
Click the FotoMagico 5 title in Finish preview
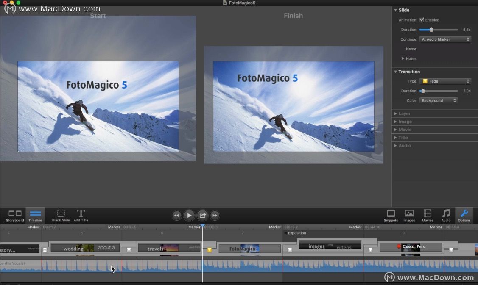click(267, 78)
